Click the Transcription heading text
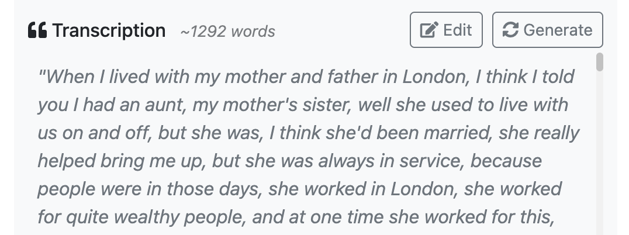This screenshot has height=235, width=629. tap(109, 30)
